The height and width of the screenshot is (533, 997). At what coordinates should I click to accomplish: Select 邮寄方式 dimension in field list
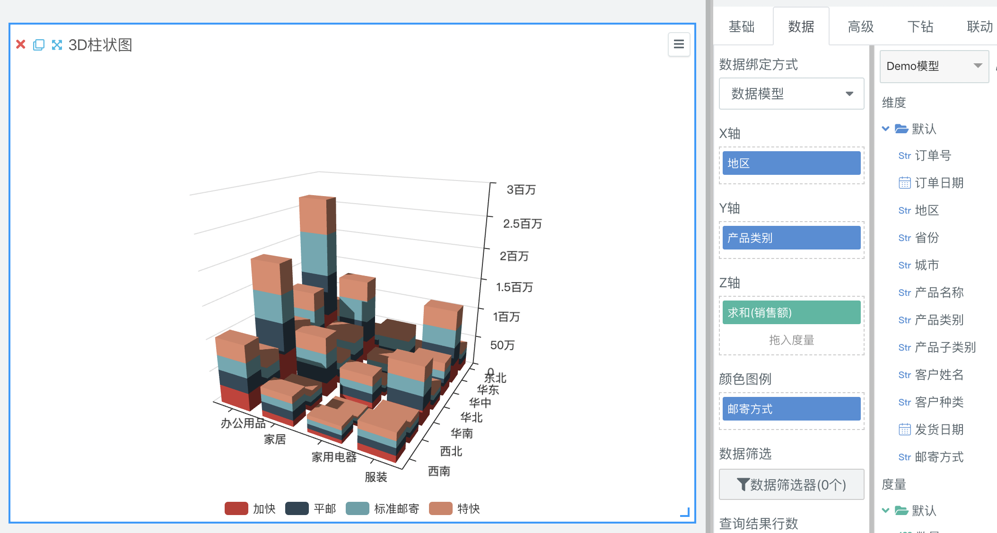pyautogui.click(x=939, y=457)
